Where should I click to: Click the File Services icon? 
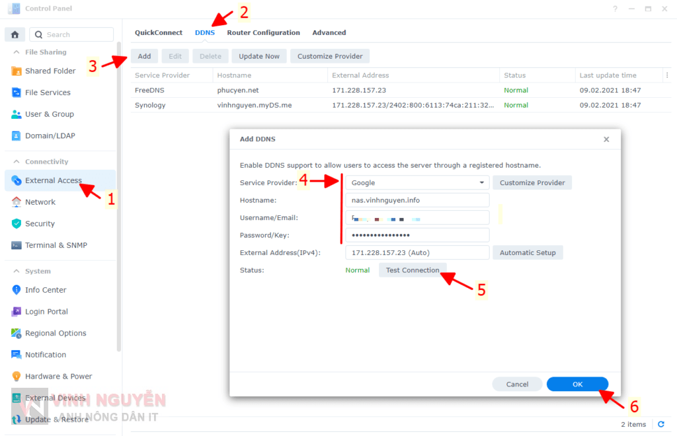(17, 92)
